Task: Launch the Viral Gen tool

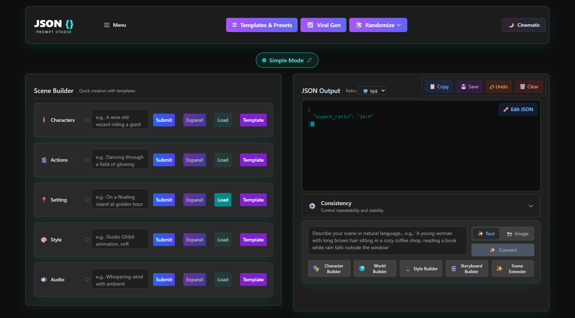Action: [323, 25]
